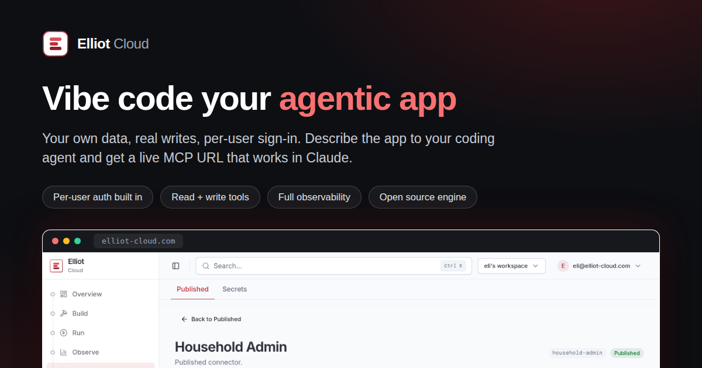Click the back arrow icon
The width and height of the screenshot is (702, 368).
point(184,319)
